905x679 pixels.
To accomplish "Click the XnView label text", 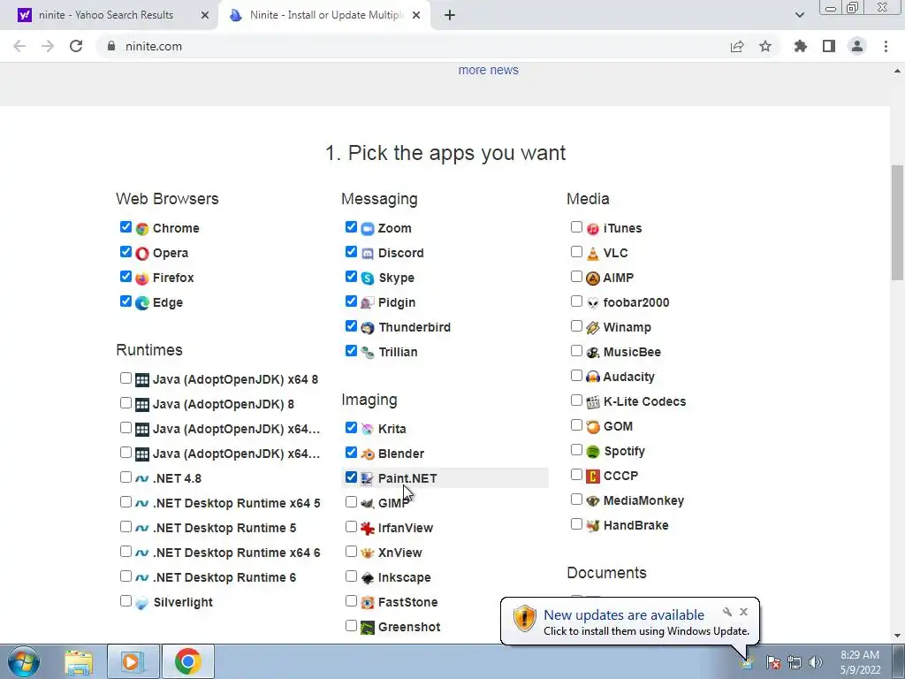I will (x=400, y=553).
